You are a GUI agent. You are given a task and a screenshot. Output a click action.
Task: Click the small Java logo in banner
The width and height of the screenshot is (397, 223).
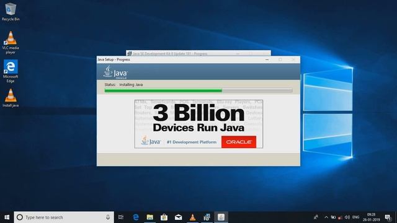tap(151, 141)
